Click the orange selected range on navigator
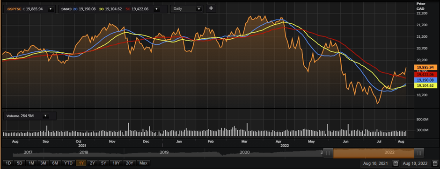The width and height of the screenshot is (440, 169). 374,153
